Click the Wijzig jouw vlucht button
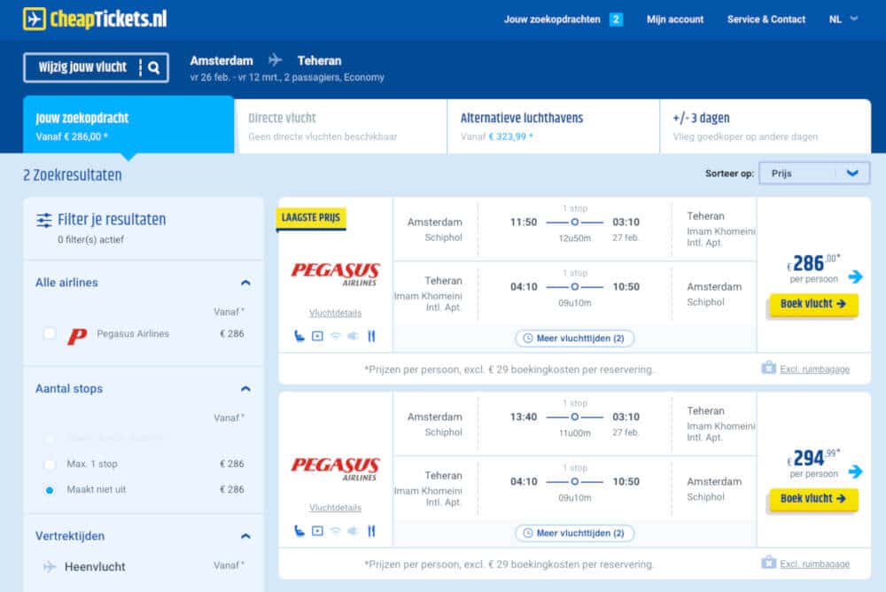This screenshot has width=886, height=592. pos(96,68)
